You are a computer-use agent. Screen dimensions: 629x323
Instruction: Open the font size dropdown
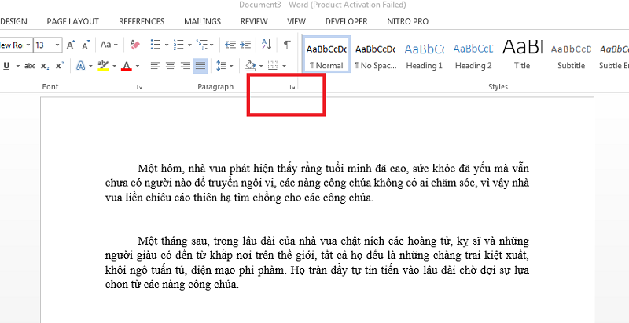(59, 45)
